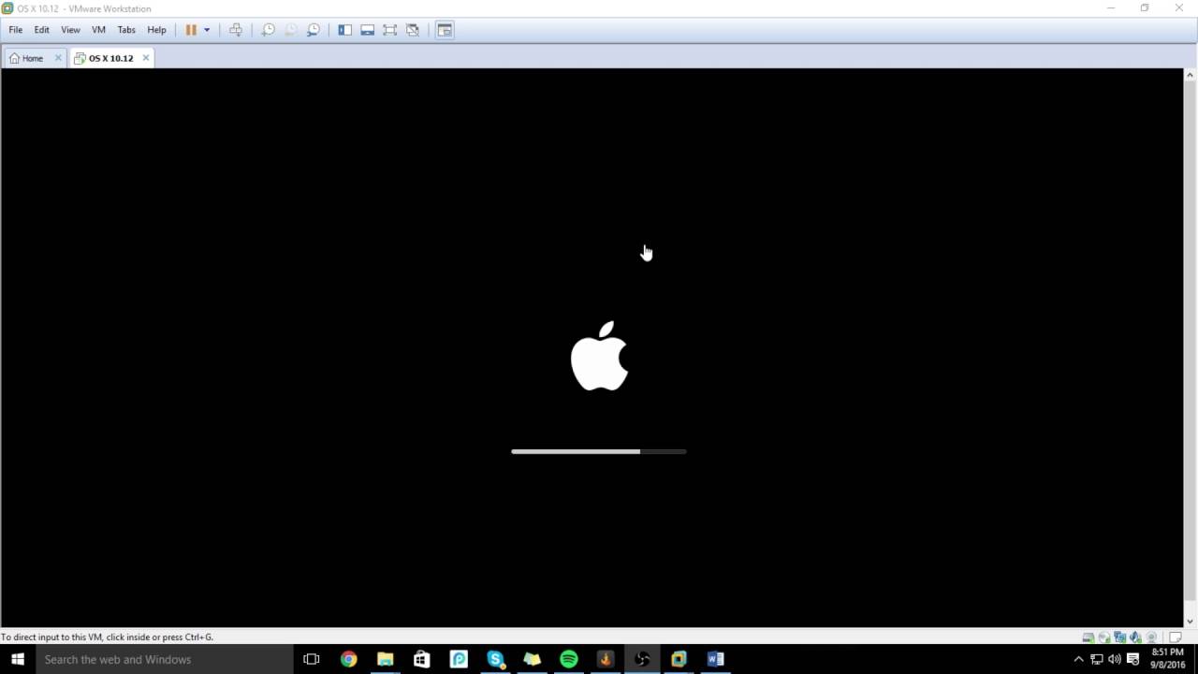
Task: Open Sticky Notes from taskbar
Action: click(x=532, y=659)
